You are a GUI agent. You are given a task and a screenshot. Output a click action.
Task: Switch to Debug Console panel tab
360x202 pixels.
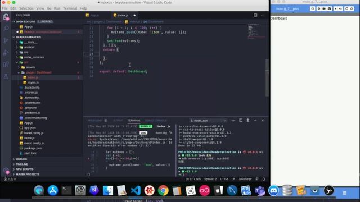[x=155, y=120]
